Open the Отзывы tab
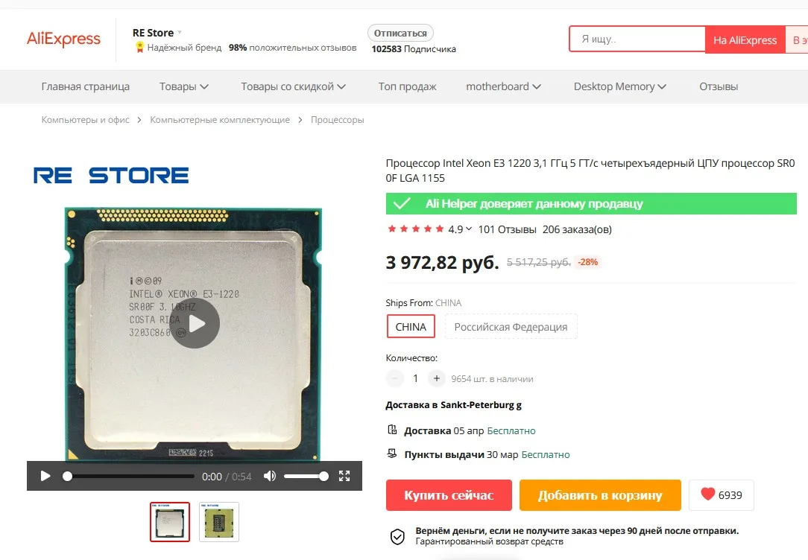808x560 pixels. [x=719, y=86]
